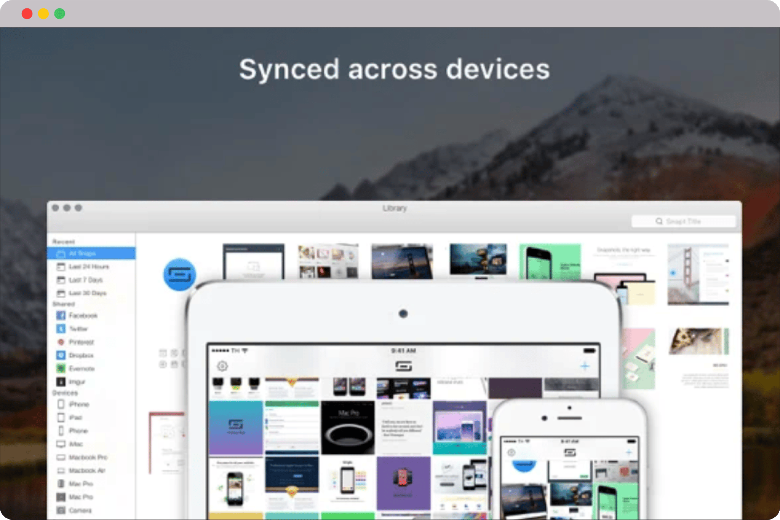Image resolution: width=780 pixels, height=520 pixels.
Task: Click the Dropbox icon in sidebar
Action: click(x=61, y=355)
